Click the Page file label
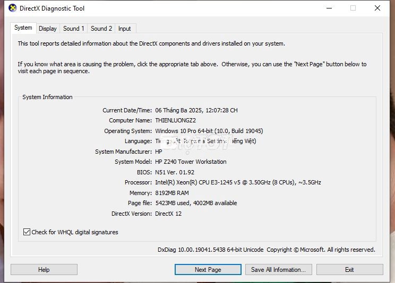Screen dimensions: 395x283 click(x=140, y=203)
